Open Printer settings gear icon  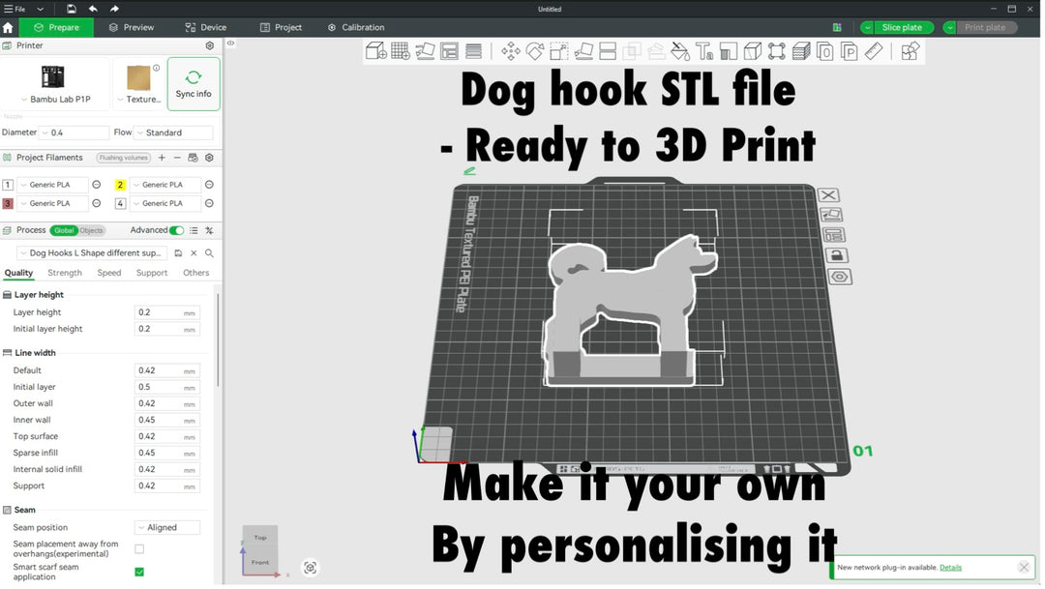point(210,45)
